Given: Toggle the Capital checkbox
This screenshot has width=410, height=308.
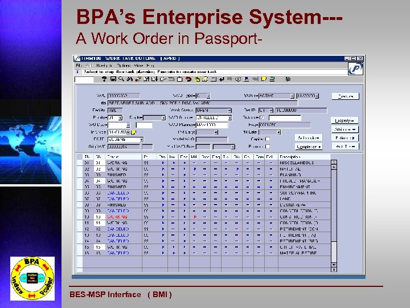Looking at the screenshot, I should (268, 139).
